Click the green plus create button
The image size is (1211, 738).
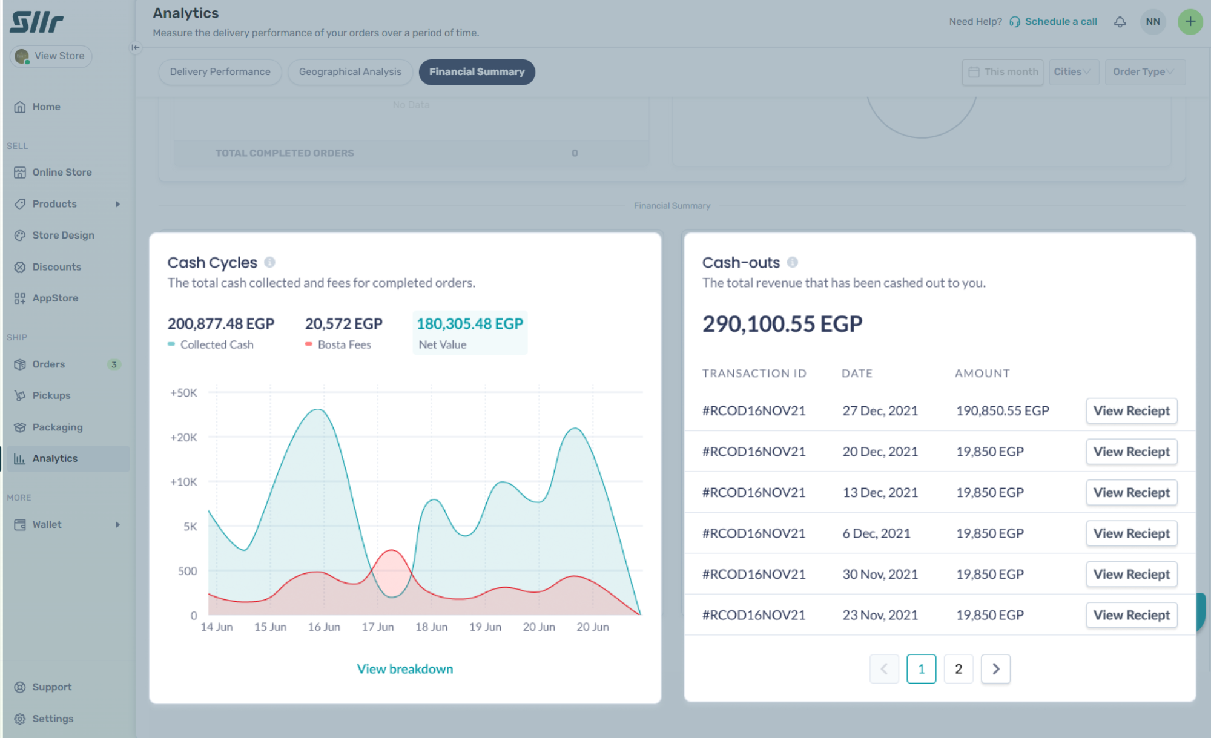coord(1190,22)
